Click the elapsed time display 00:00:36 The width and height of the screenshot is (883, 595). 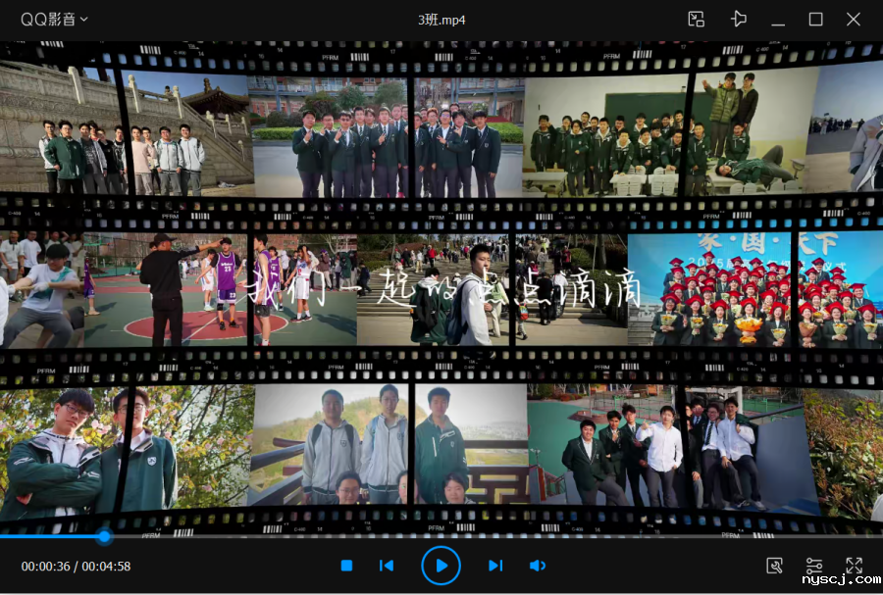click(45, 567)
